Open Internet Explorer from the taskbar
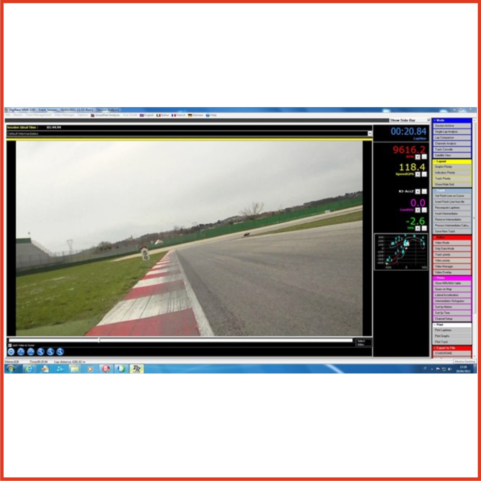 29,369
